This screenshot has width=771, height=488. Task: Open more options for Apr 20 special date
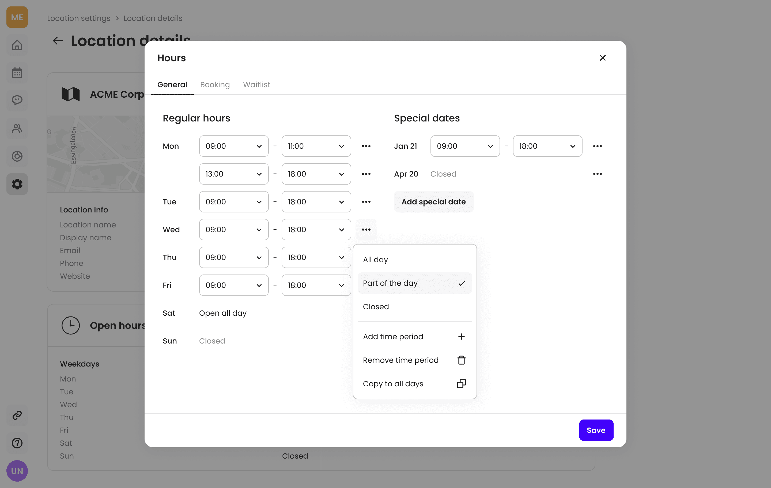click(598, 174)
